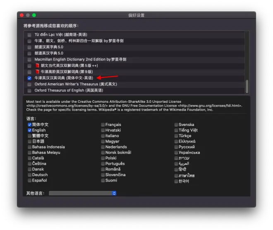Enable the Français language

coord(103,125)
